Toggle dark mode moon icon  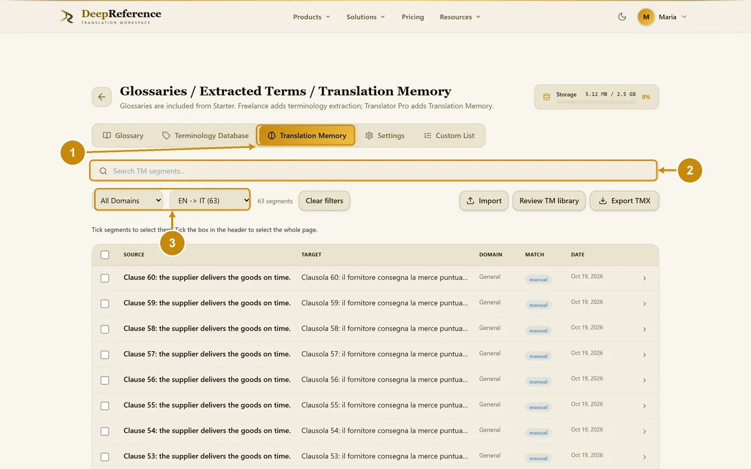(x=622, y=17)
